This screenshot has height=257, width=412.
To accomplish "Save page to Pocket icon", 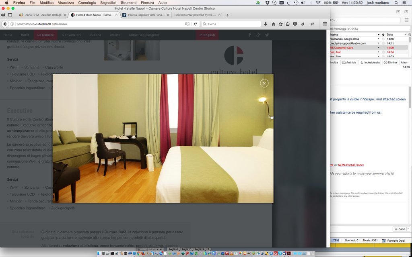I will coord(295,24).
